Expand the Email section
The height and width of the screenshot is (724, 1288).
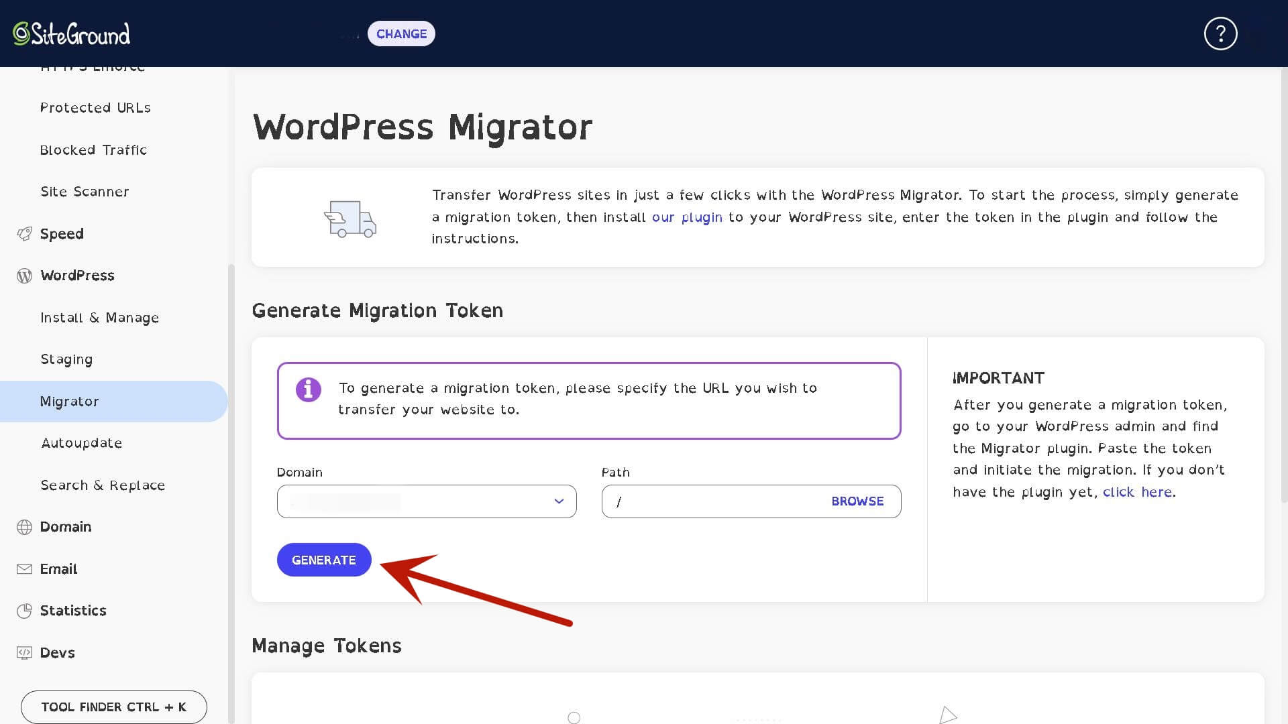(x=58, y=569)
